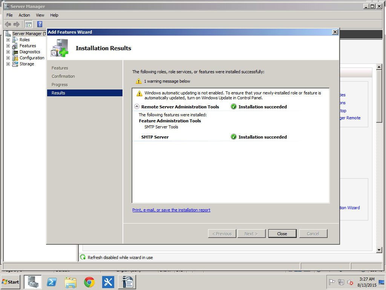Open the blue Help question mark icon
This screenshot has height=290, width=386.
click(40, 24)
